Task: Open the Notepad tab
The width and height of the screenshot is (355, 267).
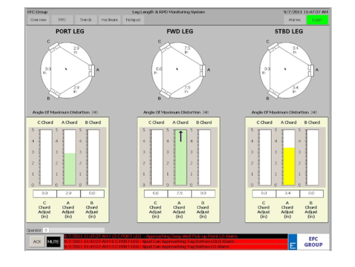Action: (133, 20)
